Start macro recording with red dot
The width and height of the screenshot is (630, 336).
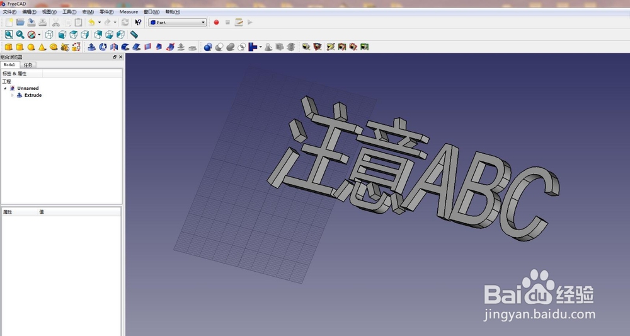(216, 23)
